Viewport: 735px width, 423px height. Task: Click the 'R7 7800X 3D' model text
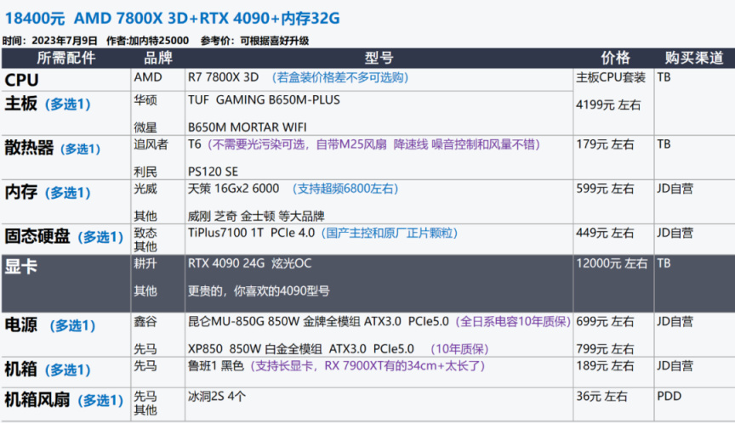point(223,77)
